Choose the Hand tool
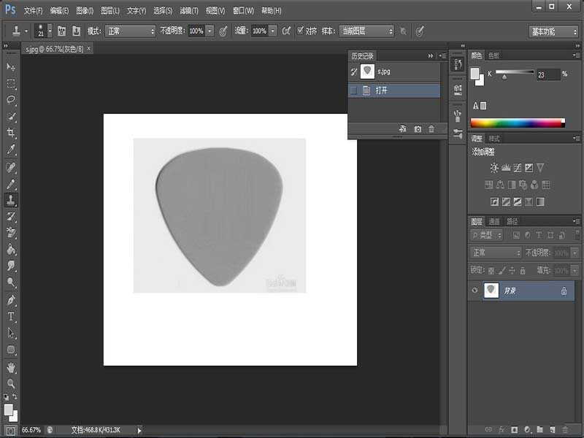Viewport: 584px width, 438px height. [11, 367]
